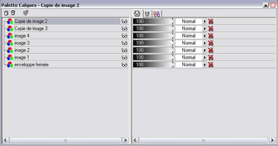Select the image 2 layer
The width and height of the screenshot is (278, 146).
click(x=67, y=50)
